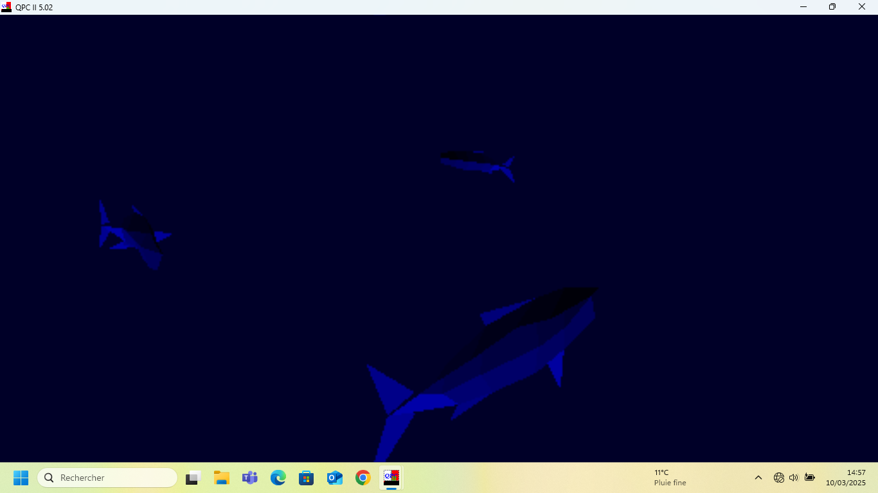The width and height of the screenshot is (878, 493).
Task: Expand the hidden system tray icons
Action: pos(758,478)
